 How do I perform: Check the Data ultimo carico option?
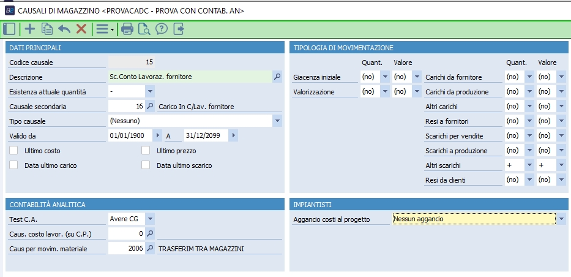(x=13, y=165)
